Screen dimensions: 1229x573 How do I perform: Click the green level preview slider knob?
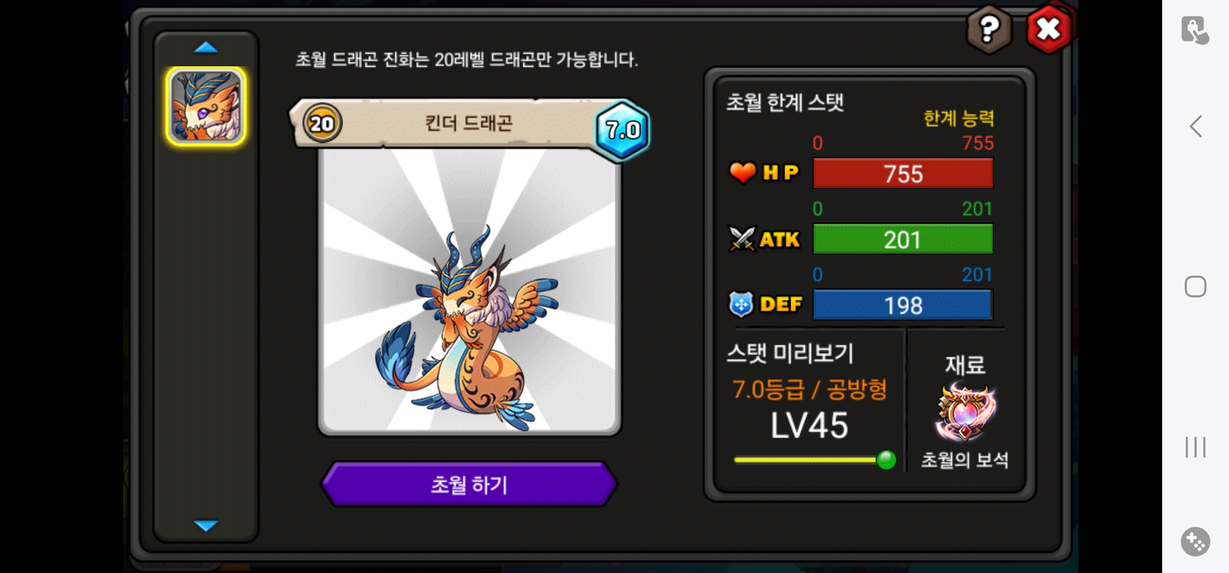(886, 459)
